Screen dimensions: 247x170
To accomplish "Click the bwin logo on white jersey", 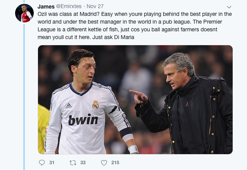I will (83, 119).
